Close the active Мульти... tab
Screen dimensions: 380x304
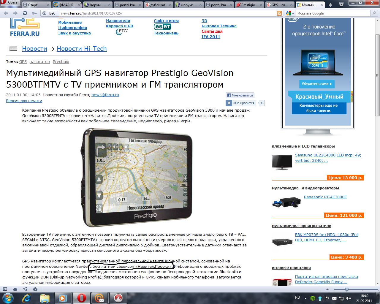[x=322, y=5]
